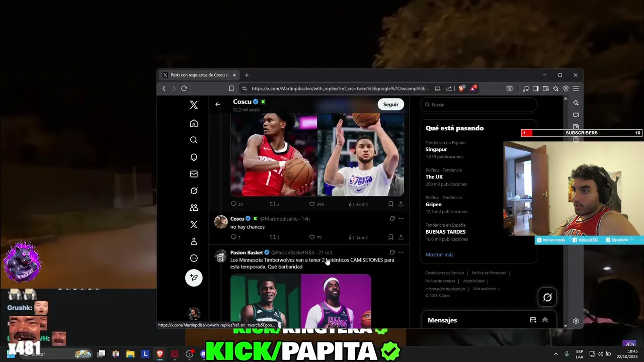Ask Grok about 'no hay chances' post

point(392,219)
